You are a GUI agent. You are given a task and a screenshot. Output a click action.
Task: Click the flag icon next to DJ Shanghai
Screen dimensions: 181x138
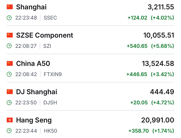[x=10, y=92]
